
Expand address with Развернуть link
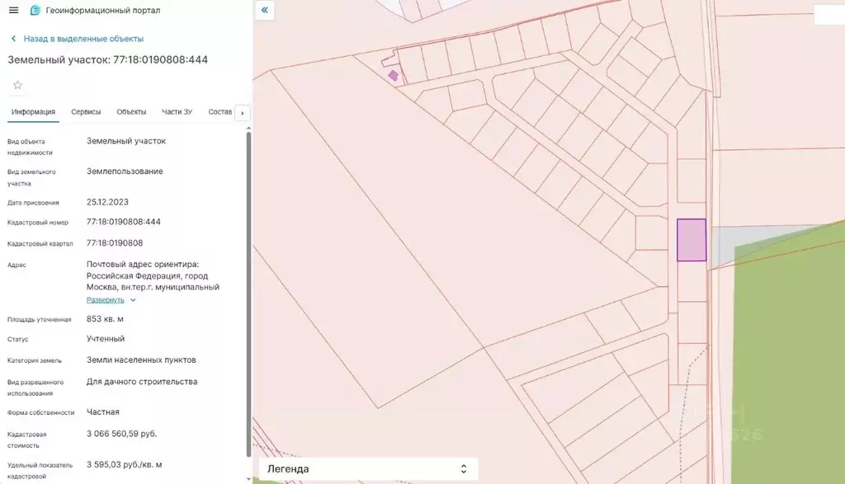105,300
